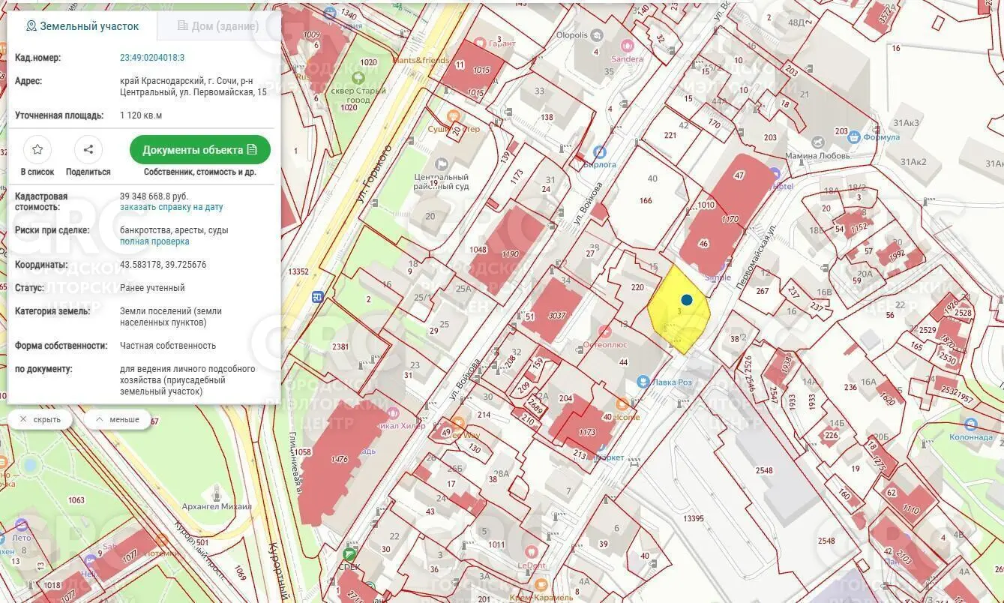The width and height of the screenshot is (1004, 603).
Task: Click the blue dot on the yellow parcel
Action: coord(686,300)
